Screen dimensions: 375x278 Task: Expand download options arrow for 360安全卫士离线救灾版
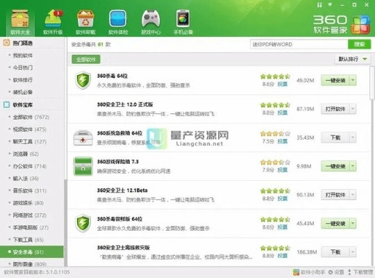(x=353, y=252)
